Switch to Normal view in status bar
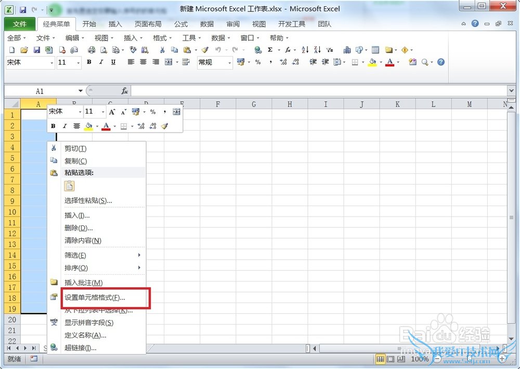Image resolution: width=520 pixels, height=369 pixels. (x=380, y=359)
